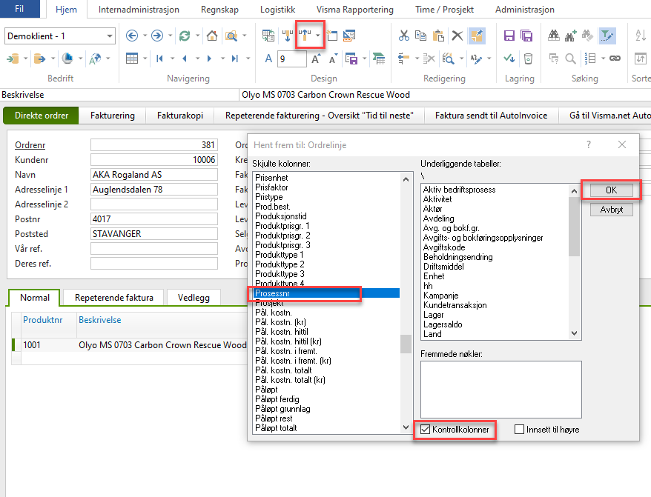Increase font size with the large A icon

[316, 59]
